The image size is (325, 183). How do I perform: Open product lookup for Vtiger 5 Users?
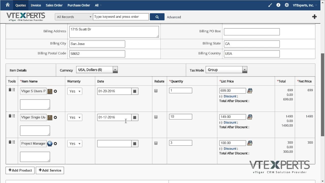coord(50,91)
